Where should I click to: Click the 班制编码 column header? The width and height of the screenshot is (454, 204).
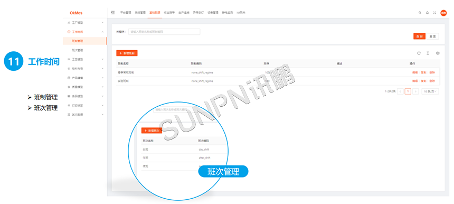point(196,63)
